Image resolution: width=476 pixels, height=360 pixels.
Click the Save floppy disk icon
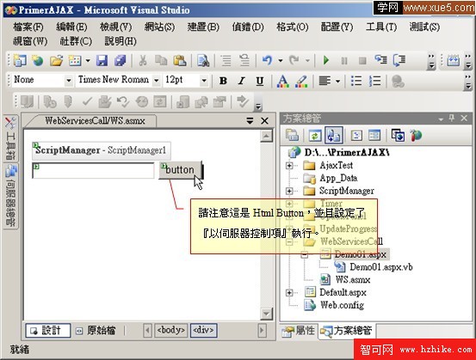(102, 61)
